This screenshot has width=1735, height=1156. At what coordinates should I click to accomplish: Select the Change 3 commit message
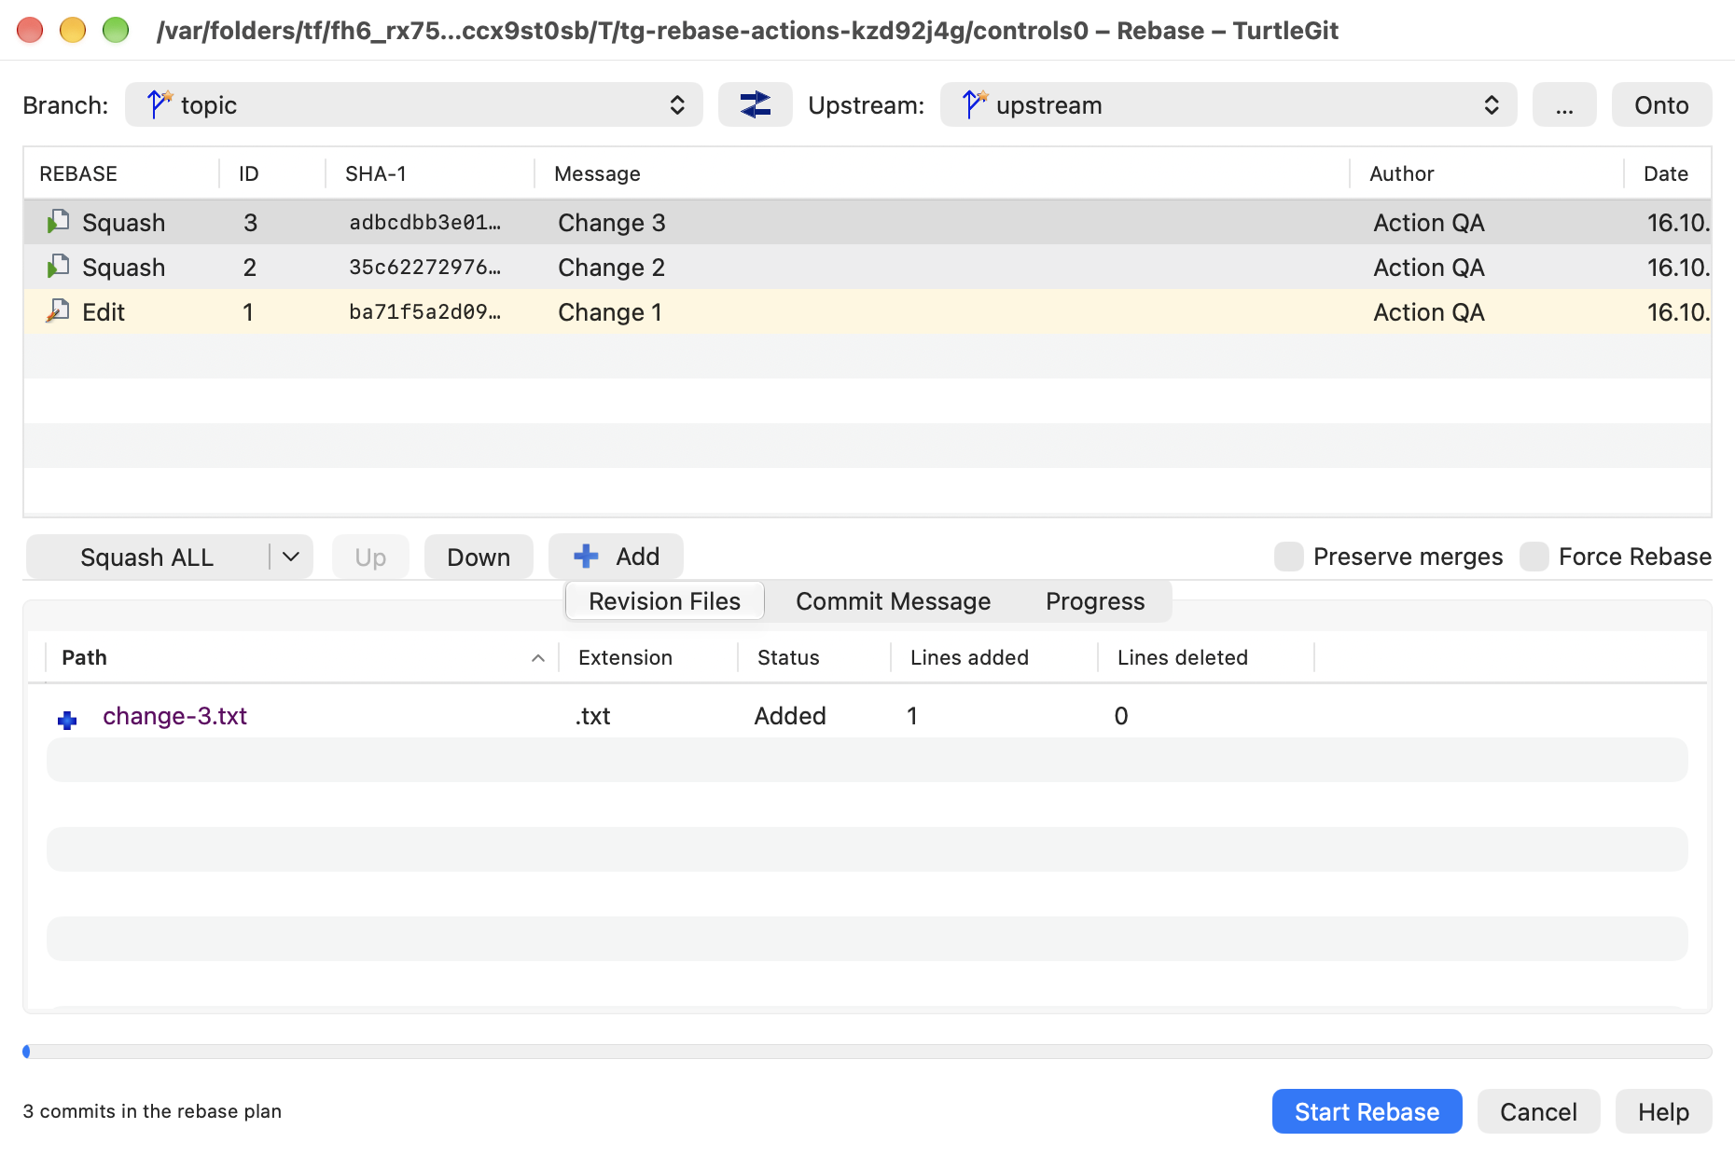(x=612, y=222)
